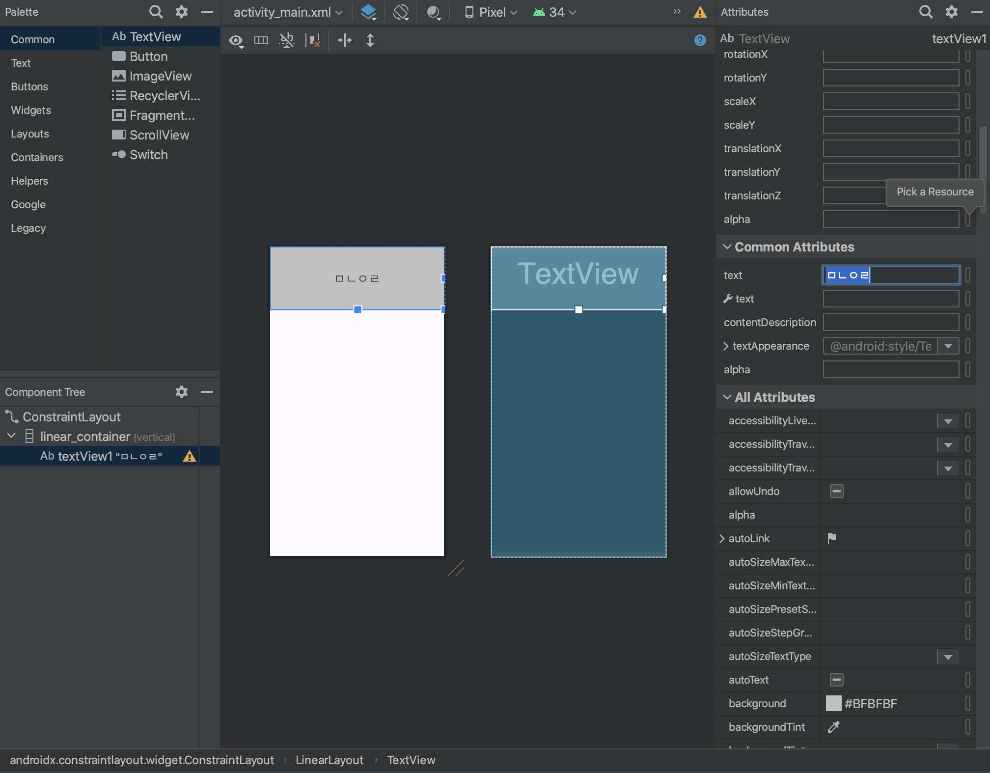
Task: Select the Widgets palette category
Action: pyautogui.click(x=31, y=110)
